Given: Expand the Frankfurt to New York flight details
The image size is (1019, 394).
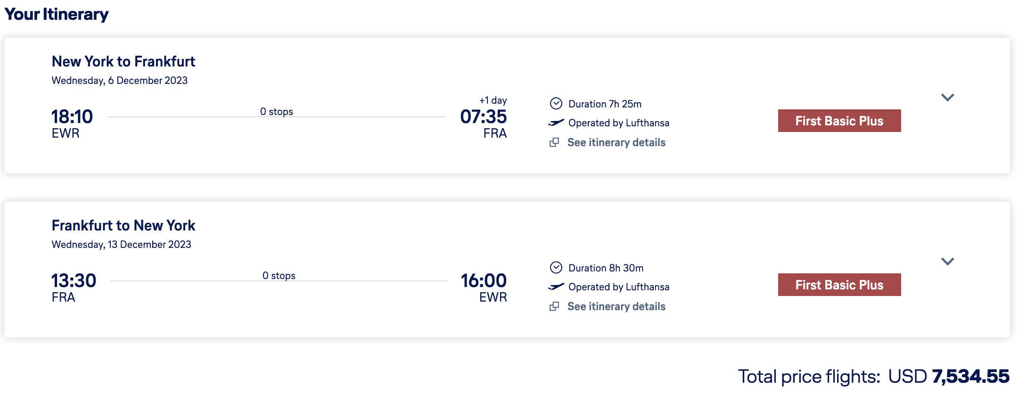Looking at the screenshot, I should pos(949,262).
